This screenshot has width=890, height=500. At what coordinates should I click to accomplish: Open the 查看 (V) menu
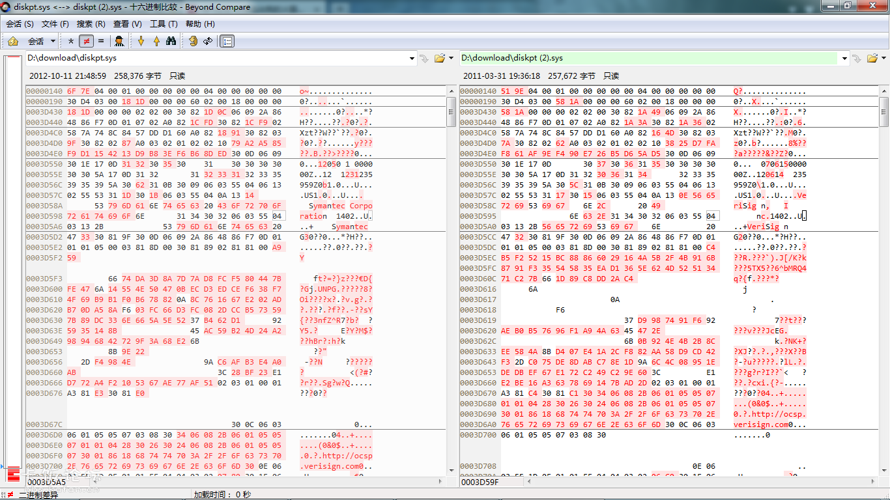[128, 24]
